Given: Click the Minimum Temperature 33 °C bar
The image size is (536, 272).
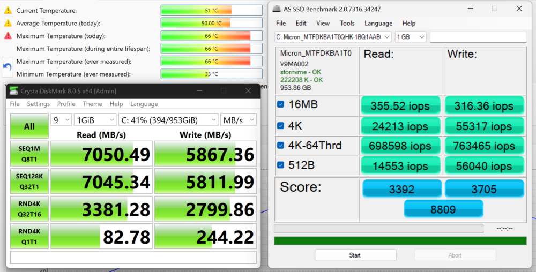Looking at the screenshot, I should [x=212, y=74].
